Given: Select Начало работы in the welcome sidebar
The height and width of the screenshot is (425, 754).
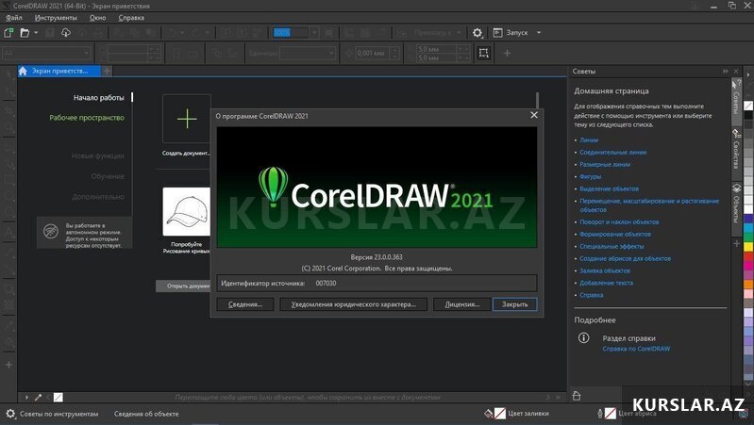Looking at the screenshot, I should (98, 97).
